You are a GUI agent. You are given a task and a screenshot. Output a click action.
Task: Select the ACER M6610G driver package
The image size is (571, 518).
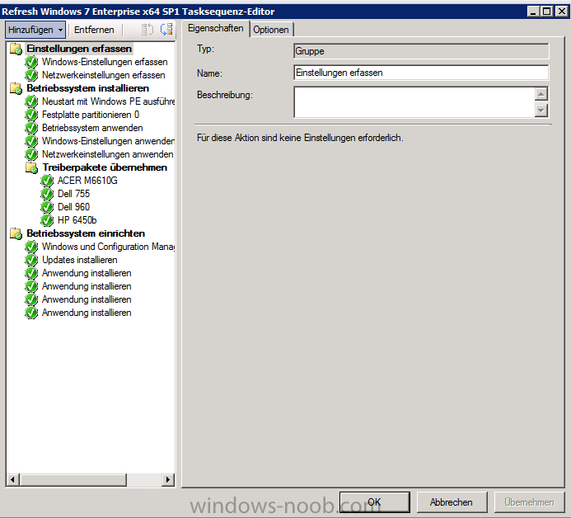pyautogui.click(x=87, y=181)
